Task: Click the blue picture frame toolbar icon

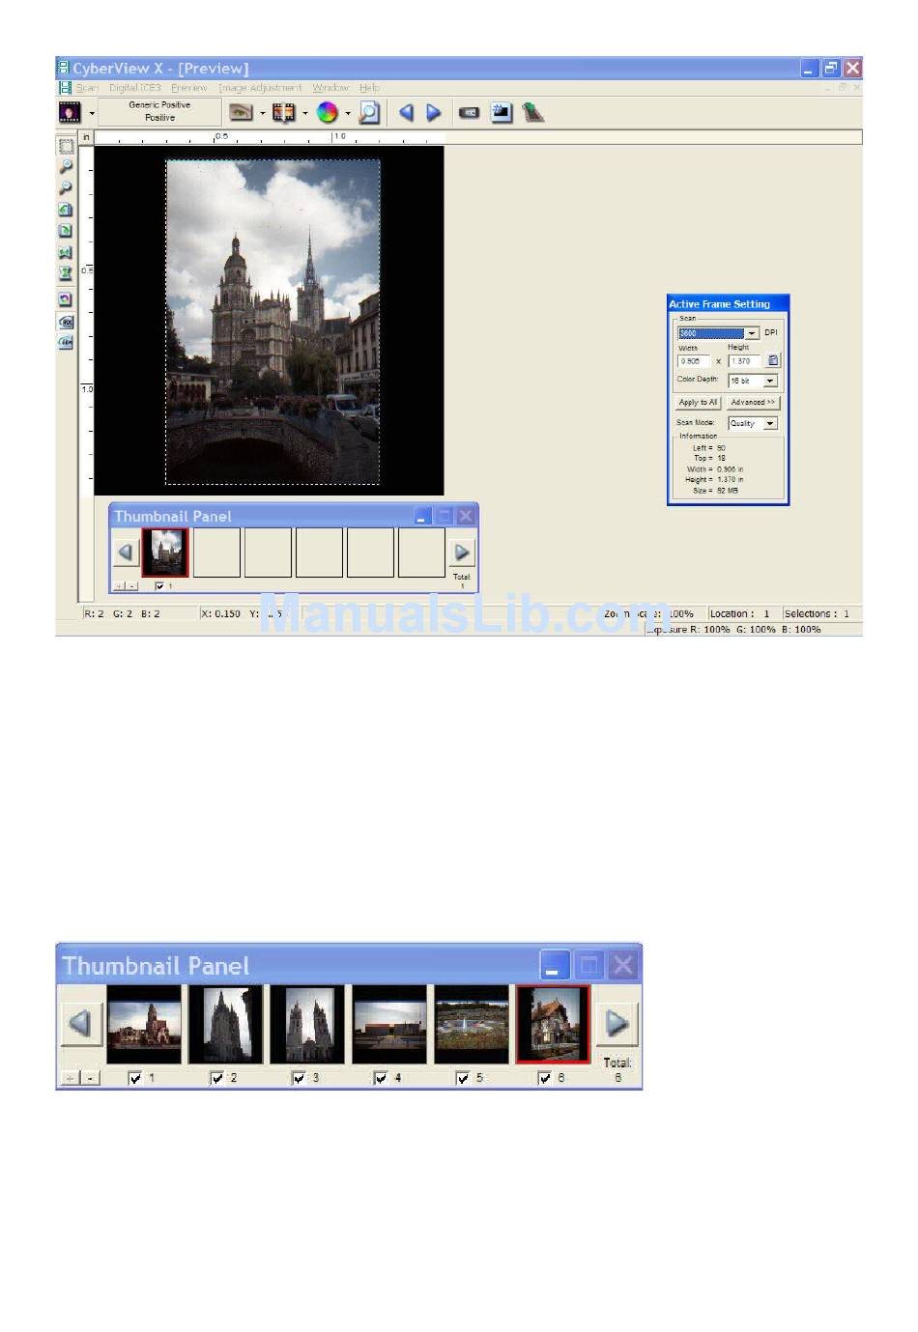Action: coord(501,112)
